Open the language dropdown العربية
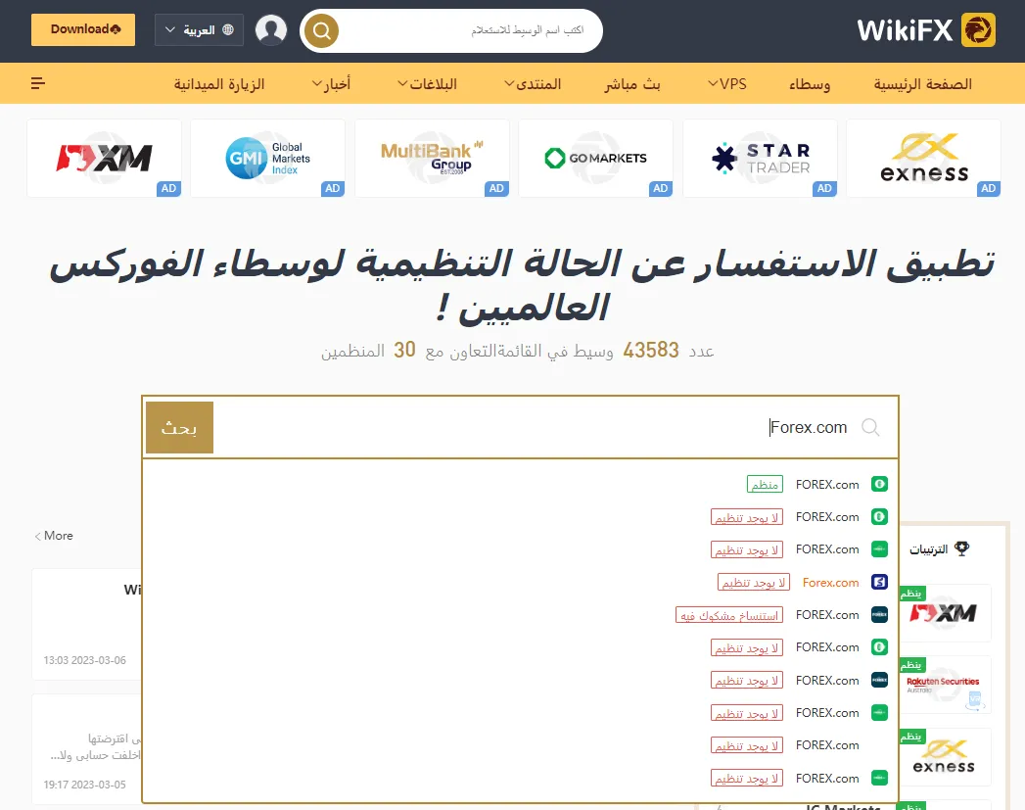Image resolution: width=1025 pixels, height=810 pixels. [x=199, y=30]
